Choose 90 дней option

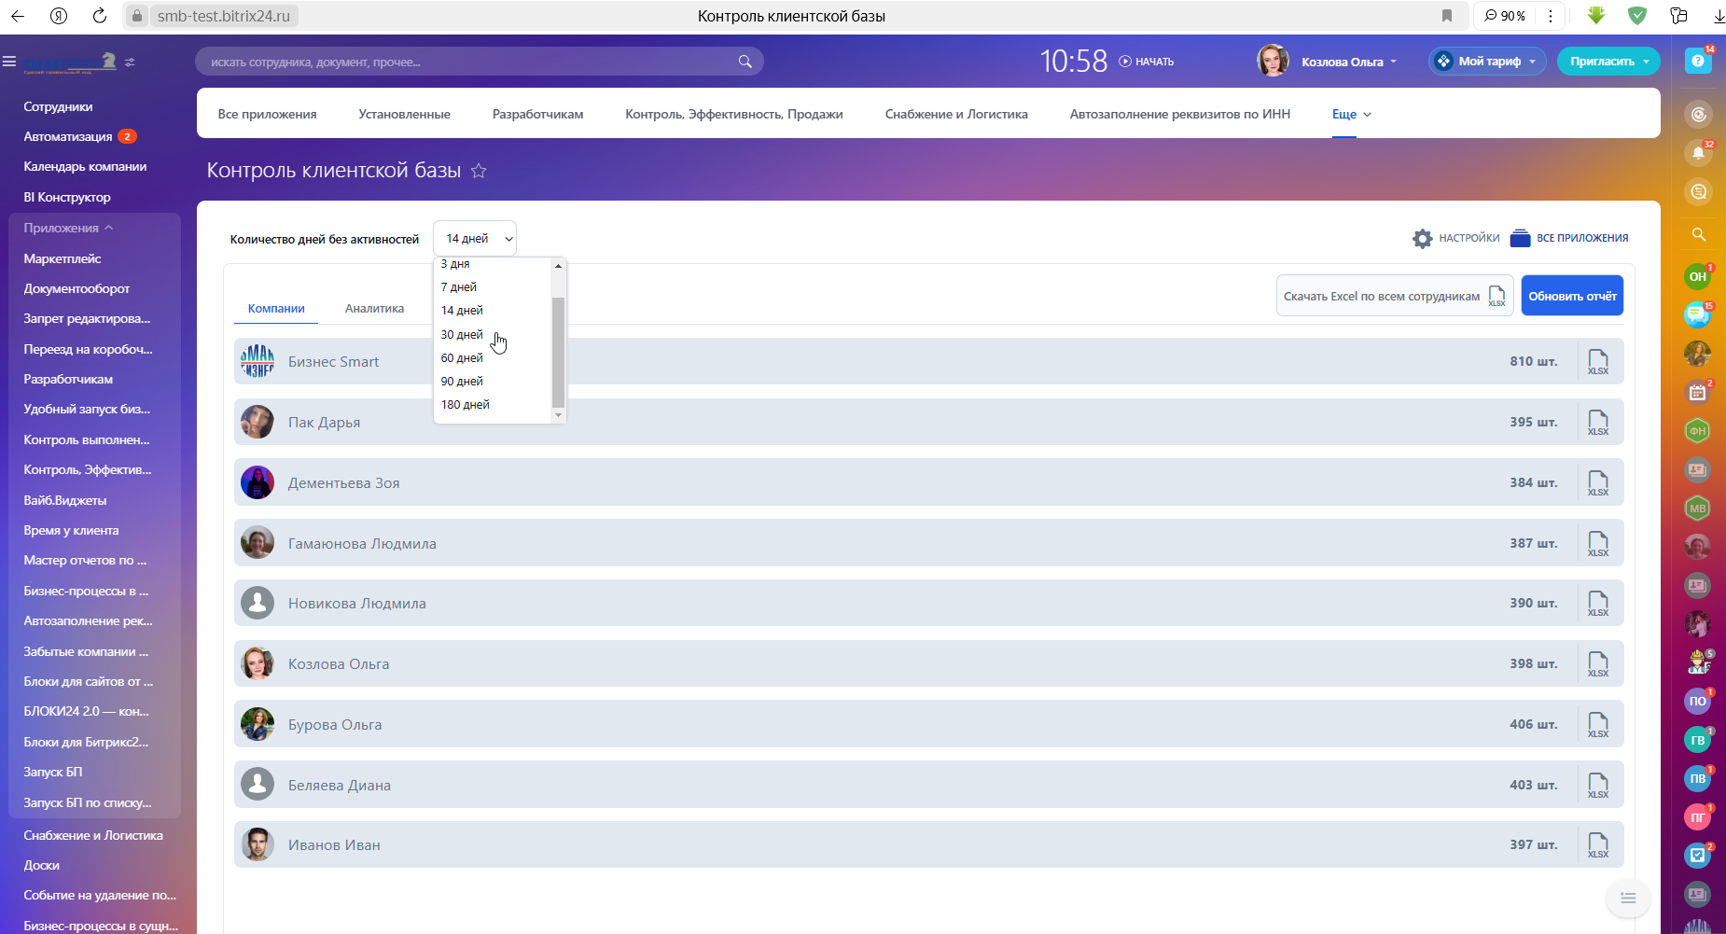(x=462, y=381)
